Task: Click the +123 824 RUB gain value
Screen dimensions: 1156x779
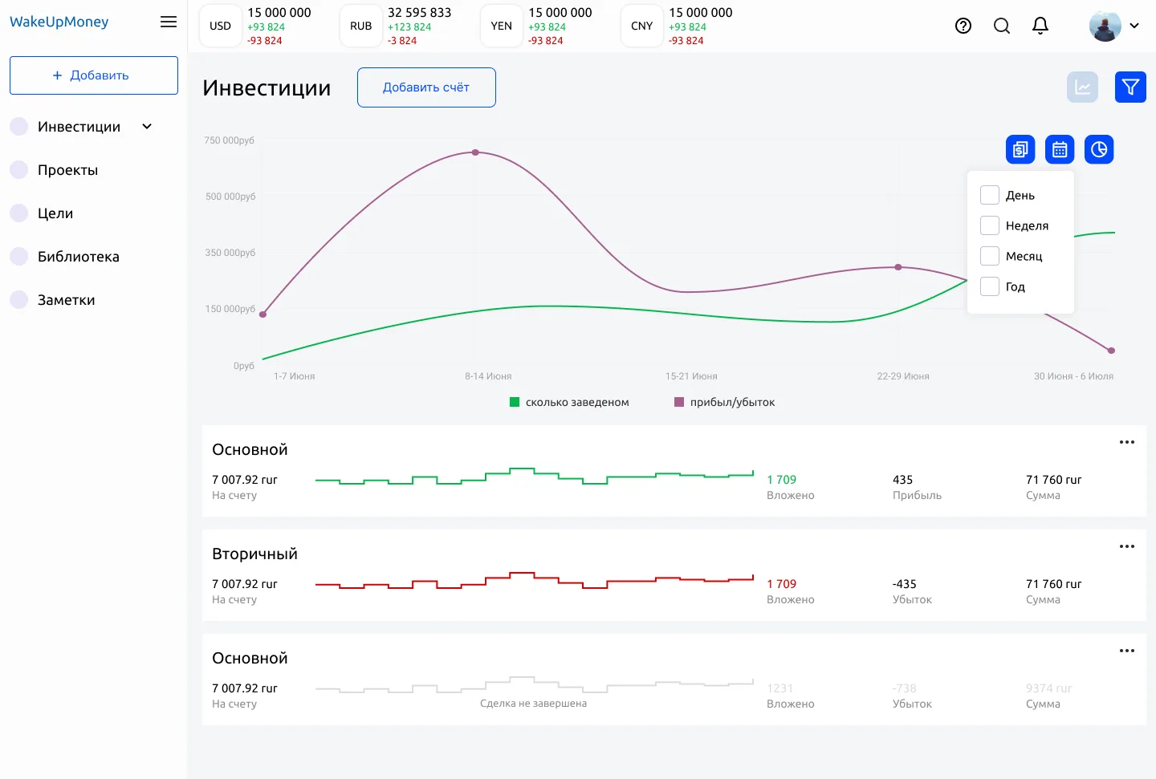Action: 409,27
